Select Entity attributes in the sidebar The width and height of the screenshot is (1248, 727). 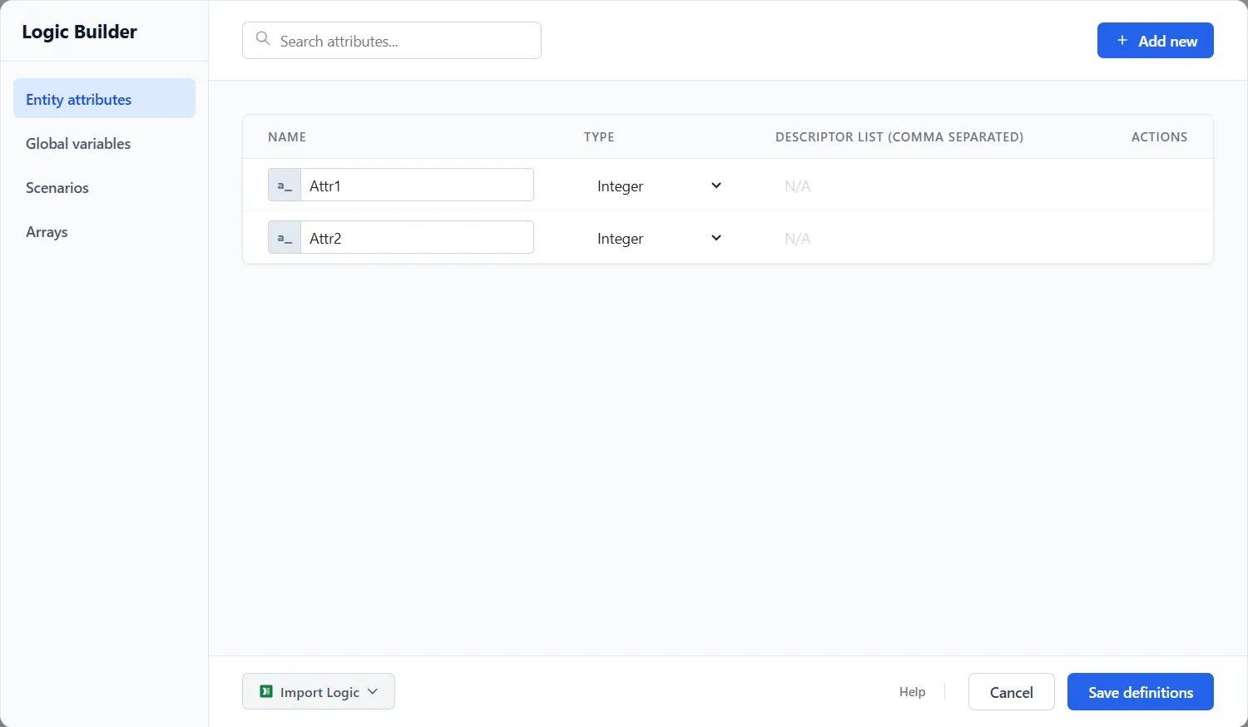(104, 98)
